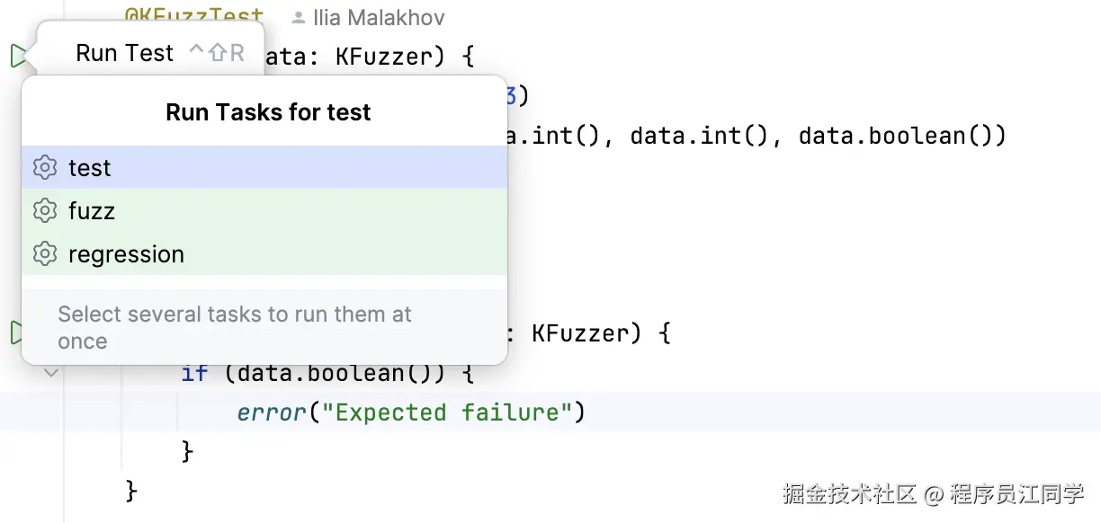Click the if keyword
This screenshot has height=523, width=1101.
(194, 371)
